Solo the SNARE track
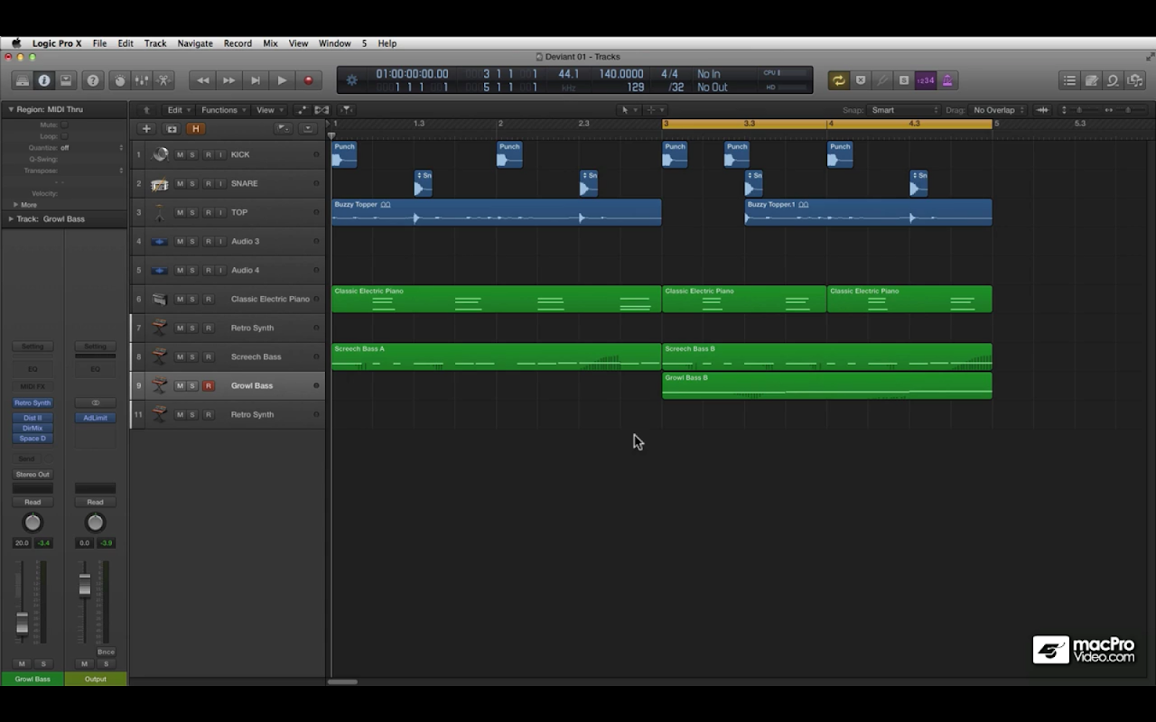The image size is (1156, 722). tap(192, 183)
